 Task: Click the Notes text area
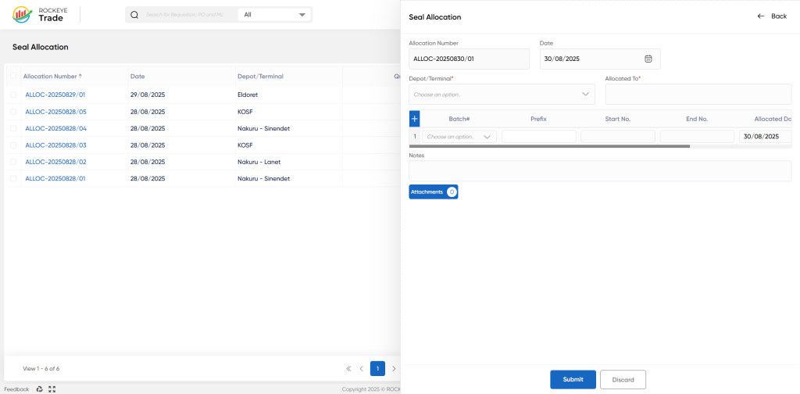pos(600,171)
